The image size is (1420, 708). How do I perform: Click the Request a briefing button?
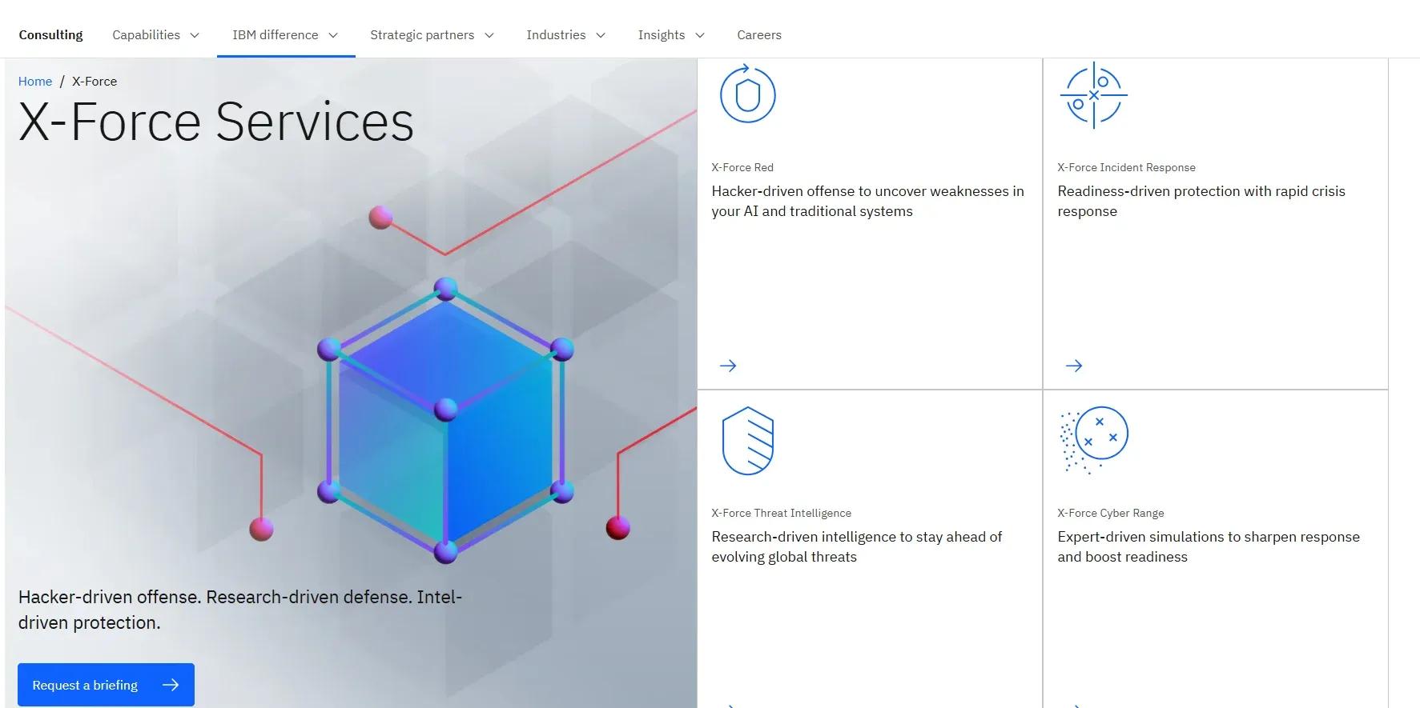point(106,685)
